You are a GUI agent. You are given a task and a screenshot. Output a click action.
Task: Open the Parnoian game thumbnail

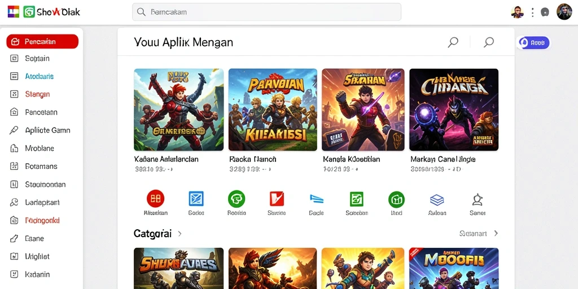pos(273,110)
